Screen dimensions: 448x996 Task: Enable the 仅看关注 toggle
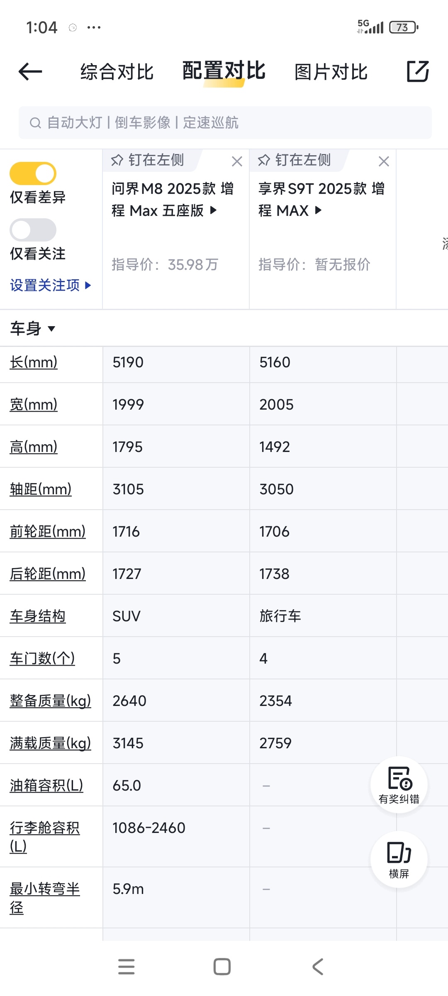33,230
